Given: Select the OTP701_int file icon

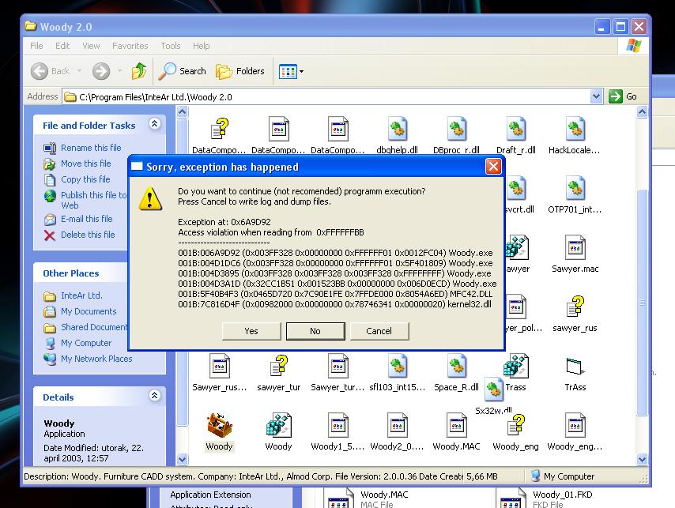Looking at the screenshot, I should (575, 188).
